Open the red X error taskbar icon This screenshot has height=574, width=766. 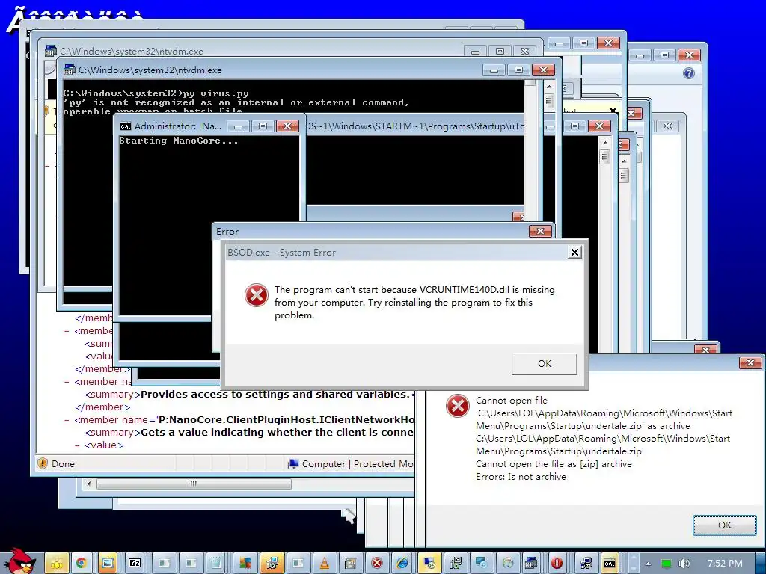click(x=377, y=563)
